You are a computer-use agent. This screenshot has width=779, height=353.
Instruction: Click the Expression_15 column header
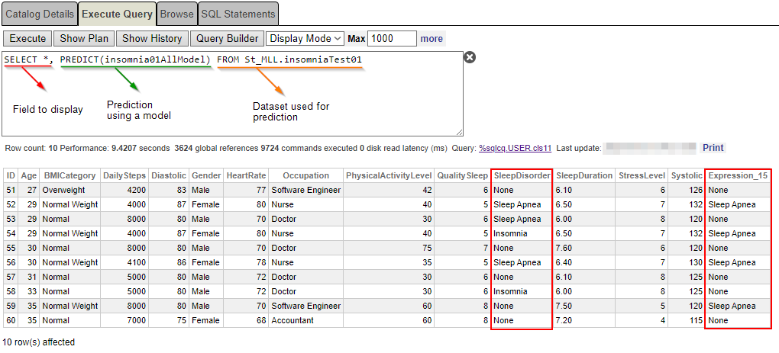pyautogui.click(x=738, y=175)
